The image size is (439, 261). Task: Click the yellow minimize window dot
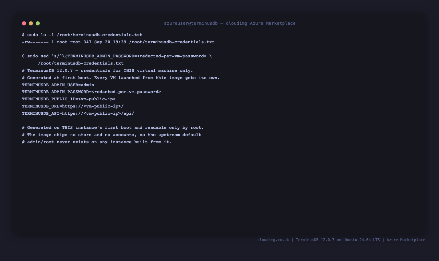click(x=31, y=23)
